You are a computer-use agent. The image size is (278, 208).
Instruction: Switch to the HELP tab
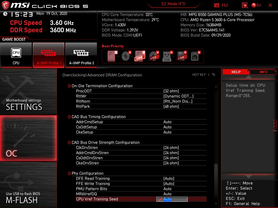[236, 72]
